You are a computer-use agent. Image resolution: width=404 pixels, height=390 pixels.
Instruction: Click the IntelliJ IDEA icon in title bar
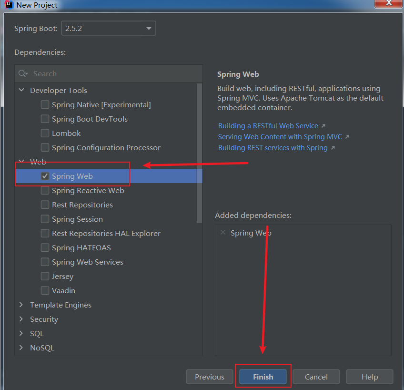point(9,5)
